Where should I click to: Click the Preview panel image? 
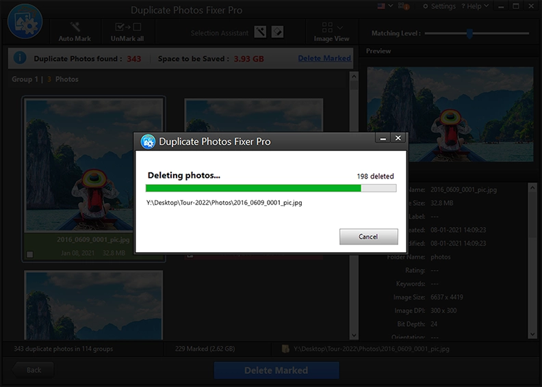coord(450,114)
